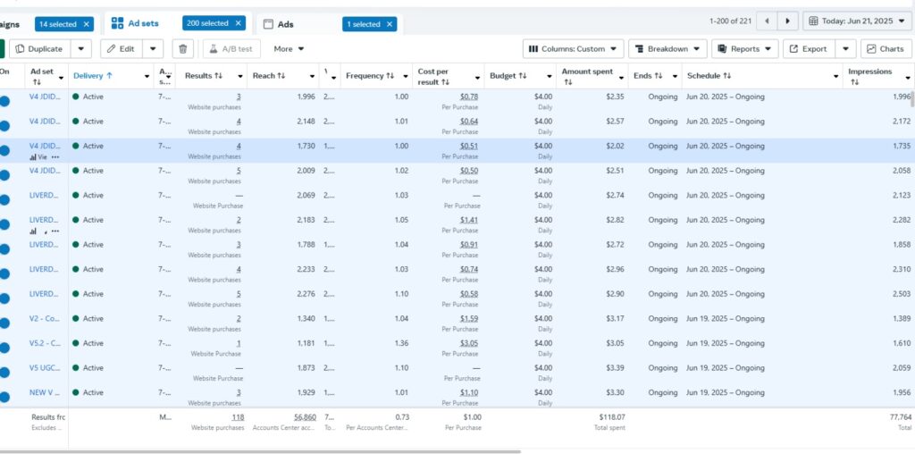Sort by Delivery ascending arrow

(x=109, y=76)
